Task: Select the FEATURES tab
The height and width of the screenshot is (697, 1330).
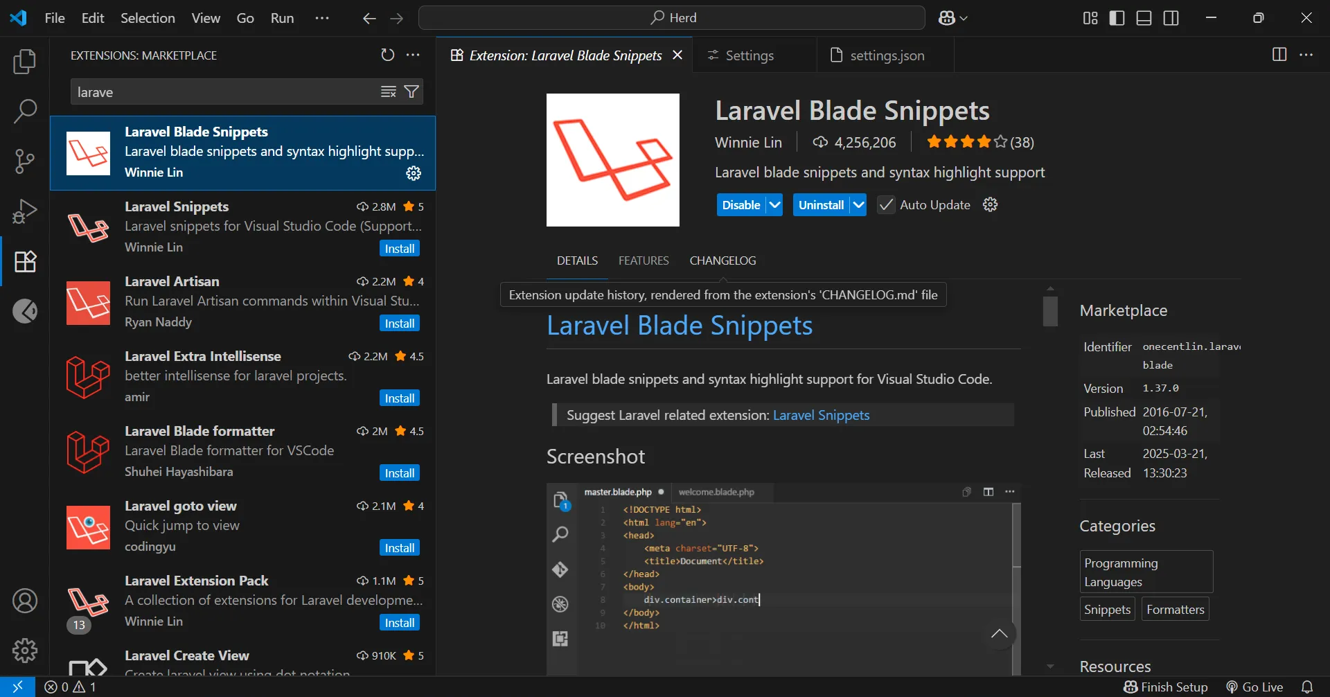Action: pos(644,261)
